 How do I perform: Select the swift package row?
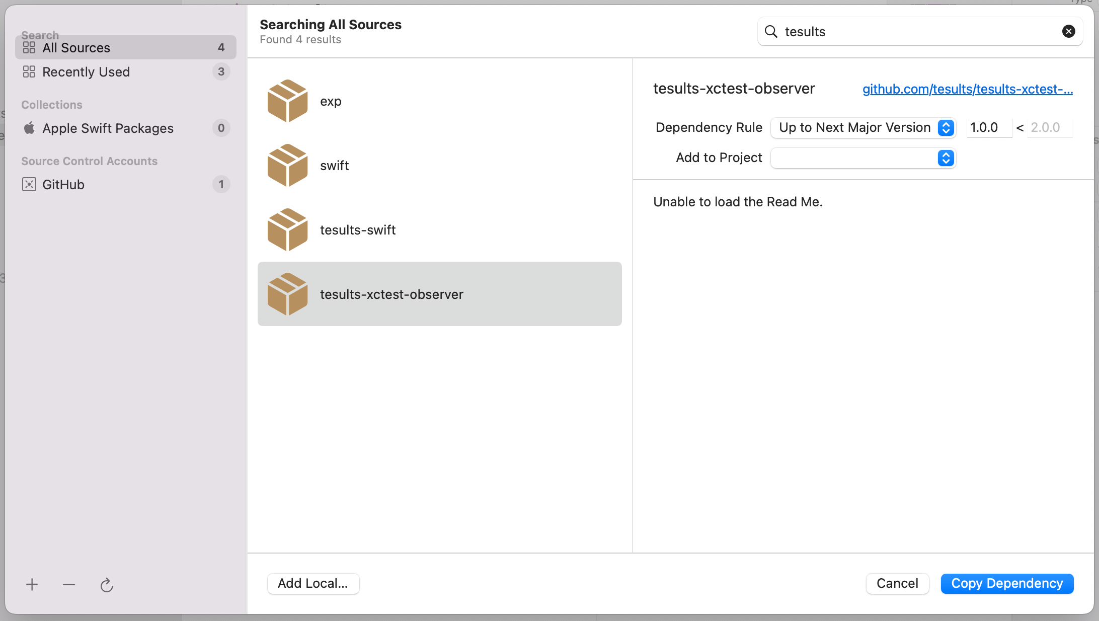[439, 165]
